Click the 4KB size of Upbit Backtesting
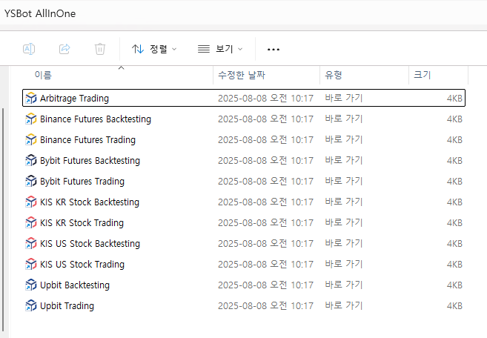This screenshot has height=338, width=487. [x=454, y=285]
